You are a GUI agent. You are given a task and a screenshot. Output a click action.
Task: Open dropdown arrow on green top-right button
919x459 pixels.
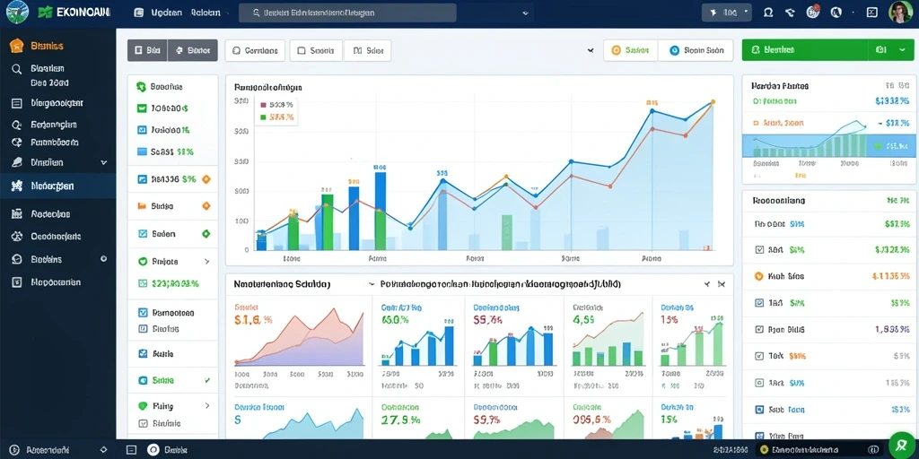[901, 50]
